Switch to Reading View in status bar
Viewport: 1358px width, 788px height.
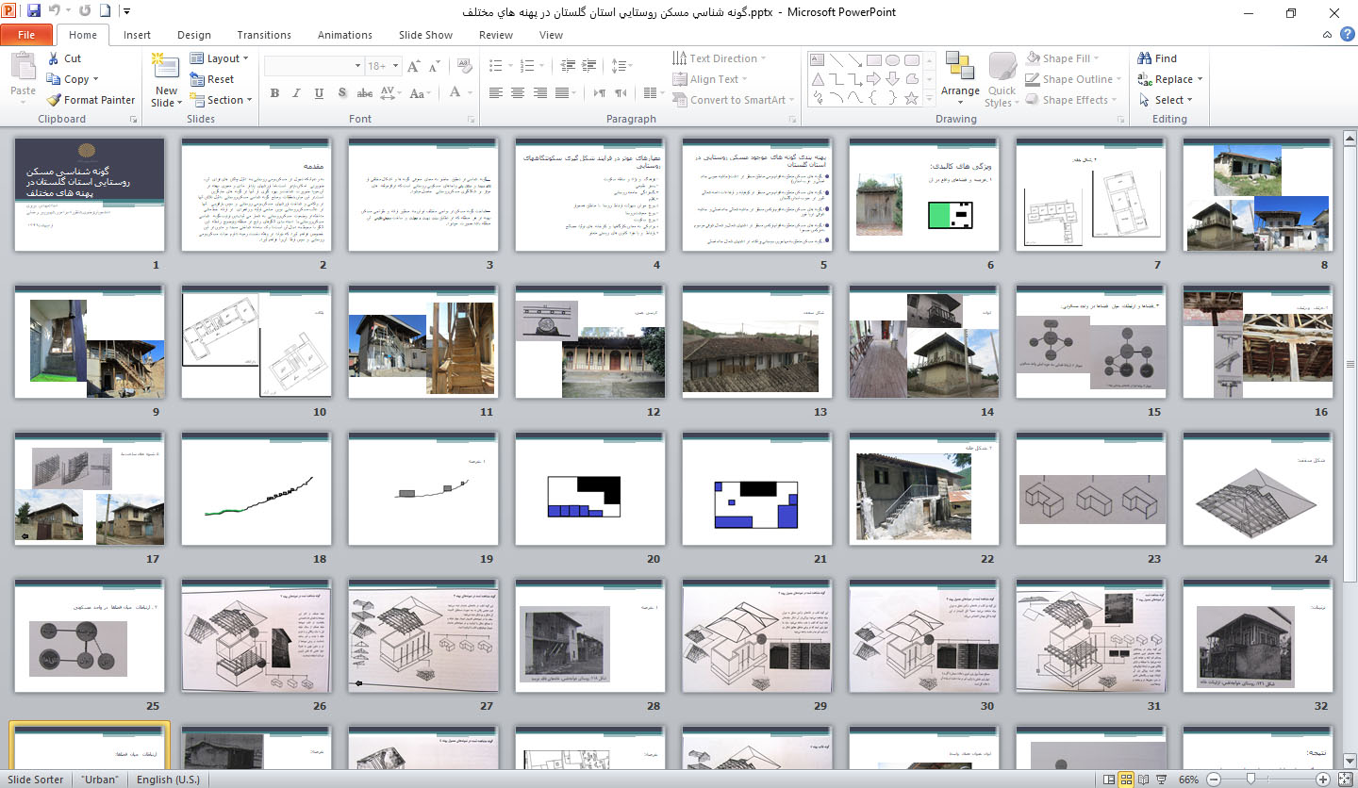pos(1144,780)
